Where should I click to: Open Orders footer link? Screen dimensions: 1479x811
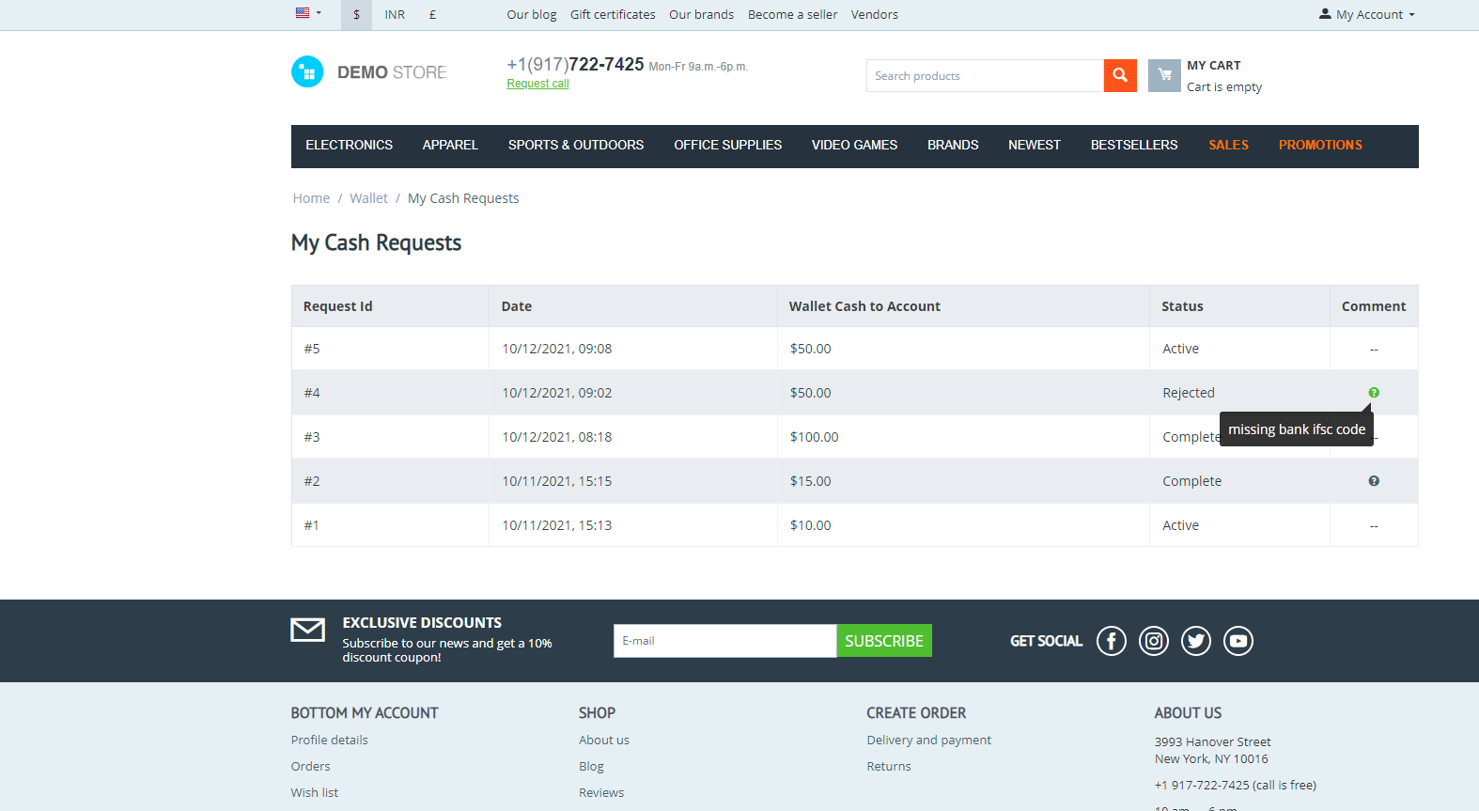[311, 767]
